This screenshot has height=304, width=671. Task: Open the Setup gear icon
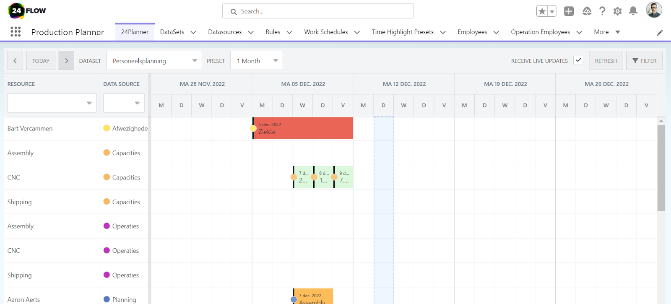[x=617, y=11]
